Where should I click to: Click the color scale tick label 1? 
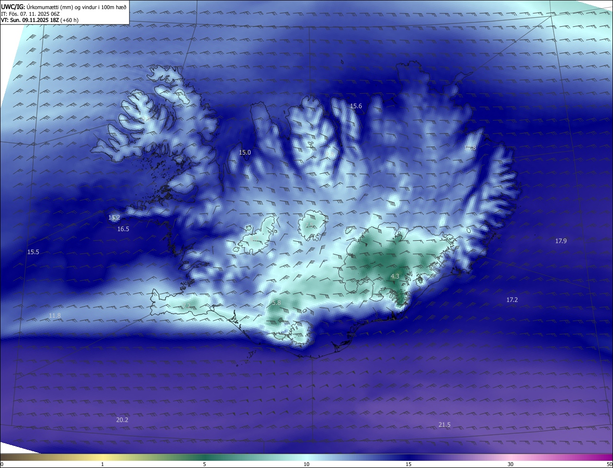pos(102,464)
